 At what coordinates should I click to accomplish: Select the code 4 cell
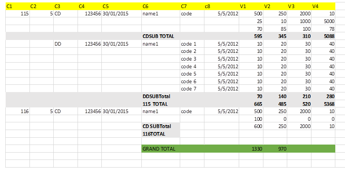(x=192, y=66)
